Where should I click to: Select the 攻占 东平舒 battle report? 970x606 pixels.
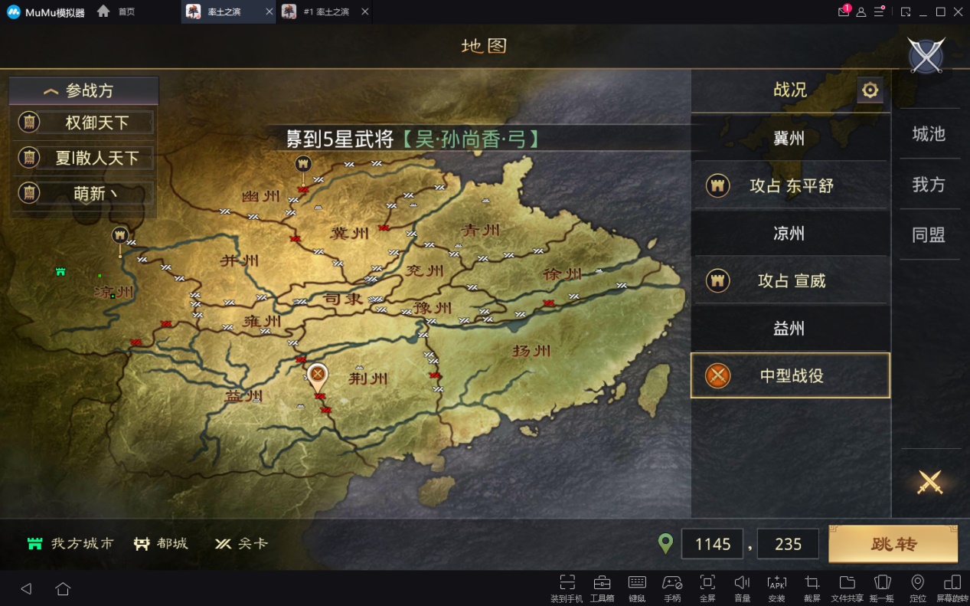tap(790, 185)
